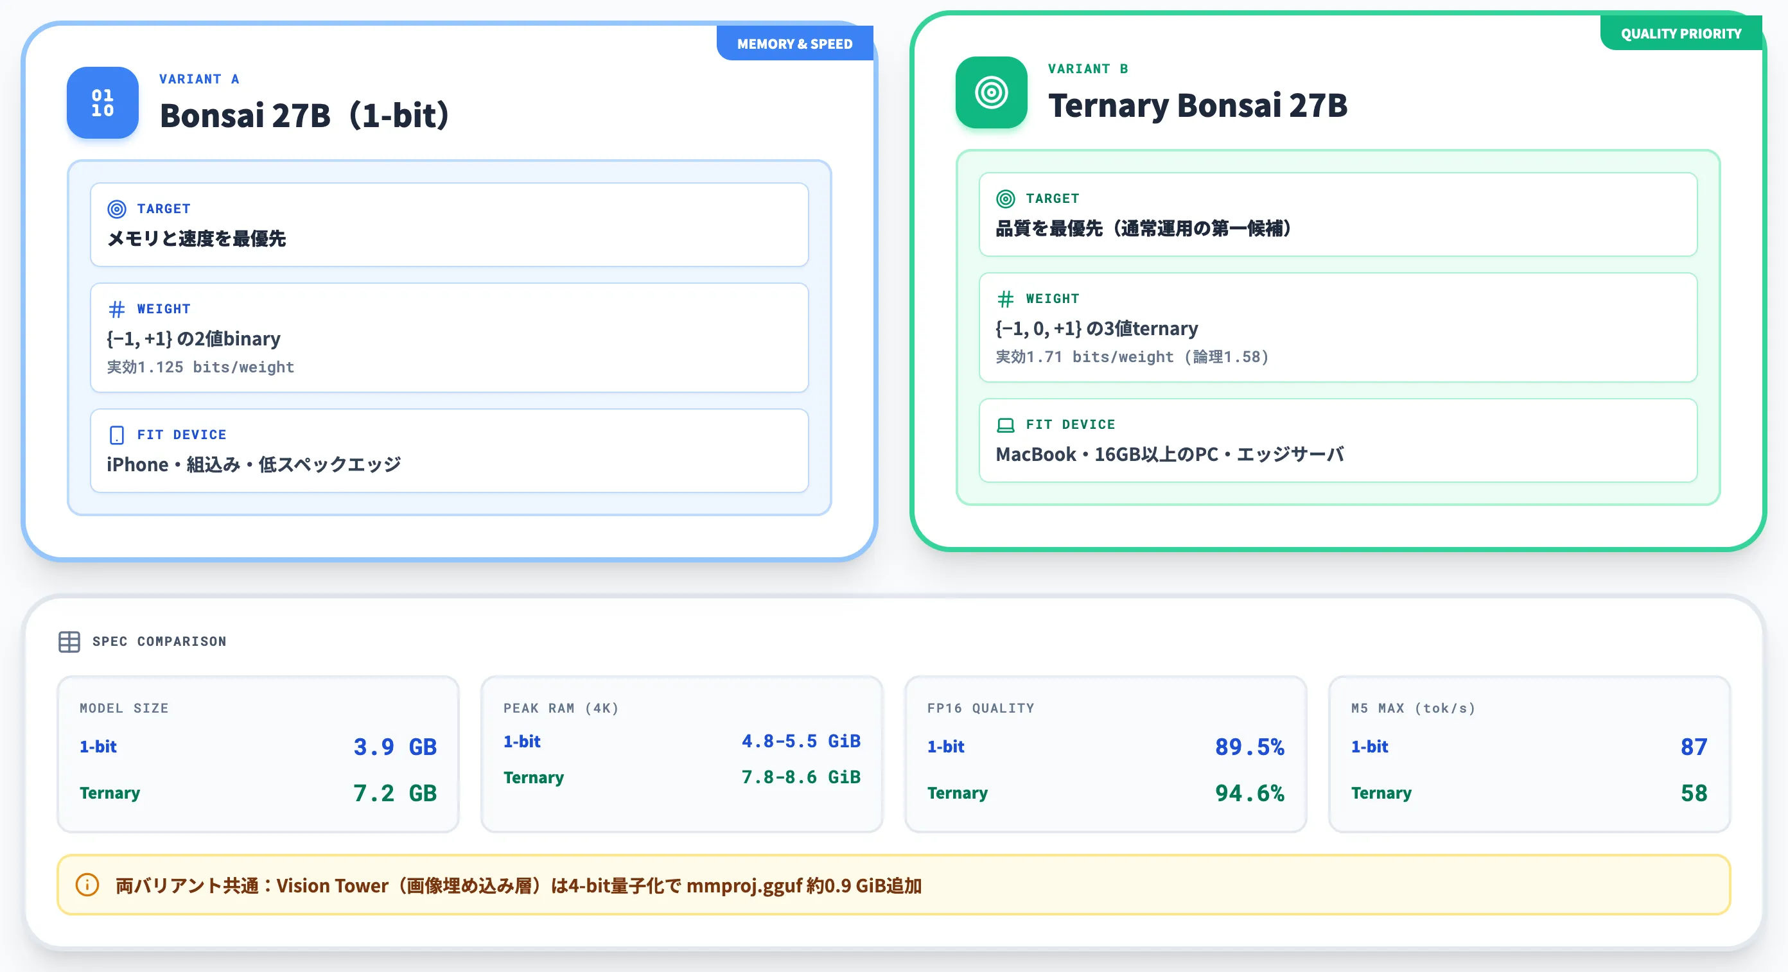1788x972 pixels.
Task: Click the SPEC COMPARISON heading
Action: pyautogui.click(x=159, y=642)
